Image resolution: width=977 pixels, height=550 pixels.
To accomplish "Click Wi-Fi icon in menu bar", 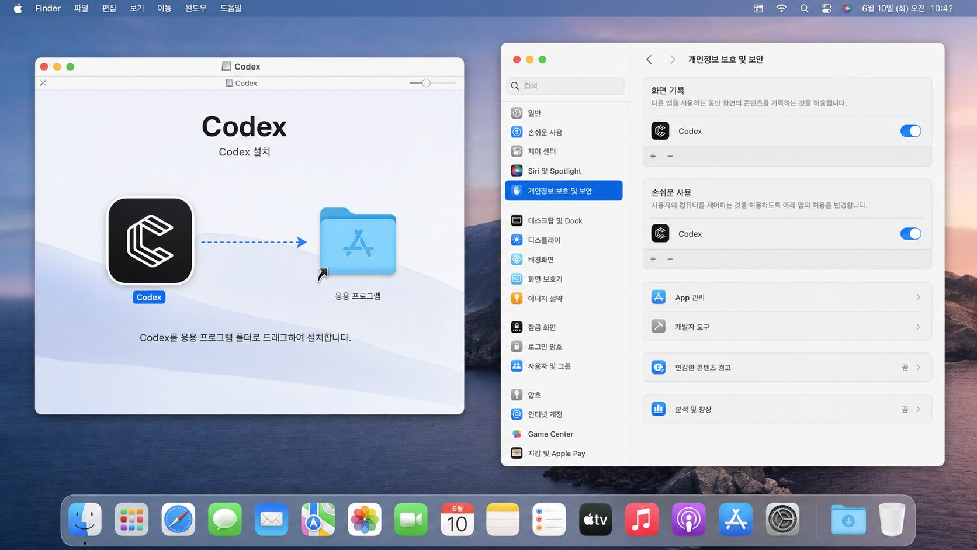I will pos(781,8).
